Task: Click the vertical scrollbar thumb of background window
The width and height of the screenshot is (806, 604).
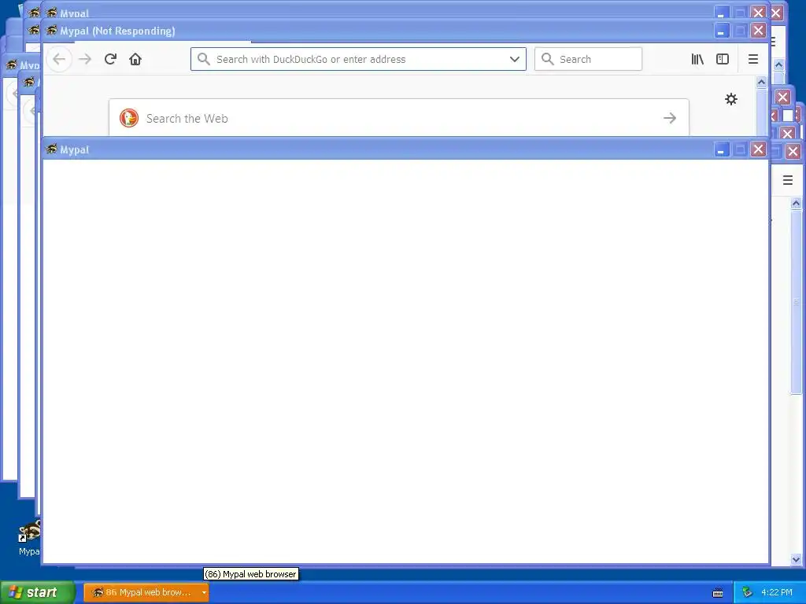Action: pyautogui.click(x=797, y=302)
